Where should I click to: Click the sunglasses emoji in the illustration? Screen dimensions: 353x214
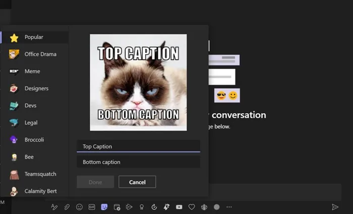(x=221, y=96)
